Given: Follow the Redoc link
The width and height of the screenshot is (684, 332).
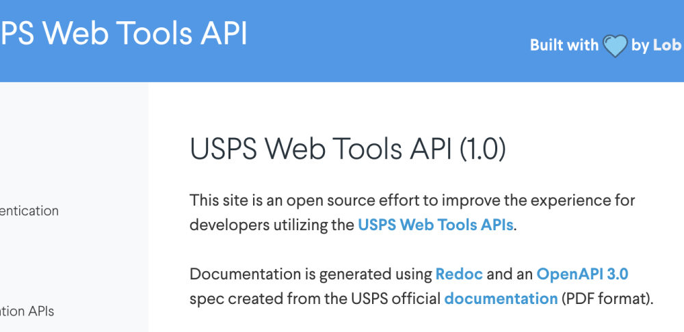Looking at the screenshot, I should [x=459, y=274].
